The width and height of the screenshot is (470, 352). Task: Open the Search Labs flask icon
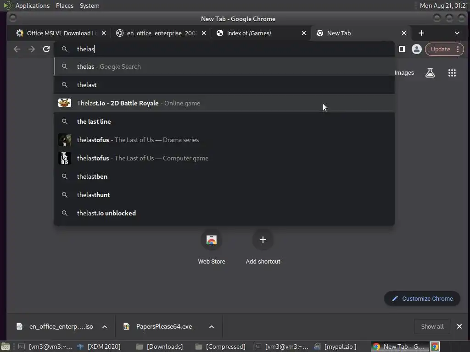point(430,73)
